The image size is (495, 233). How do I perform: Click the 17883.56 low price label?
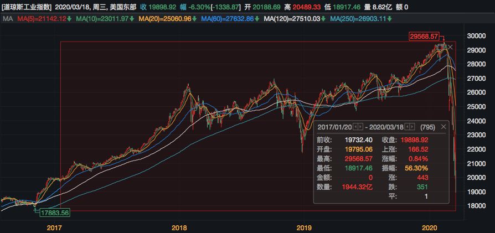coord(54,213)
